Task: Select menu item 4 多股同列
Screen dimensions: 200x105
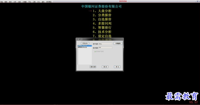Action: (102, 23)
